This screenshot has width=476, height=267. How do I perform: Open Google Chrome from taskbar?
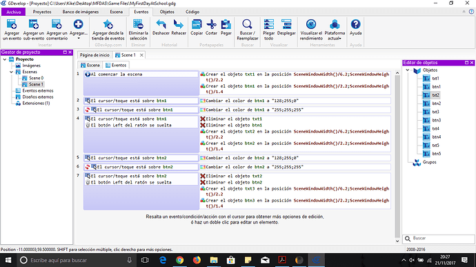pos(180,260)
